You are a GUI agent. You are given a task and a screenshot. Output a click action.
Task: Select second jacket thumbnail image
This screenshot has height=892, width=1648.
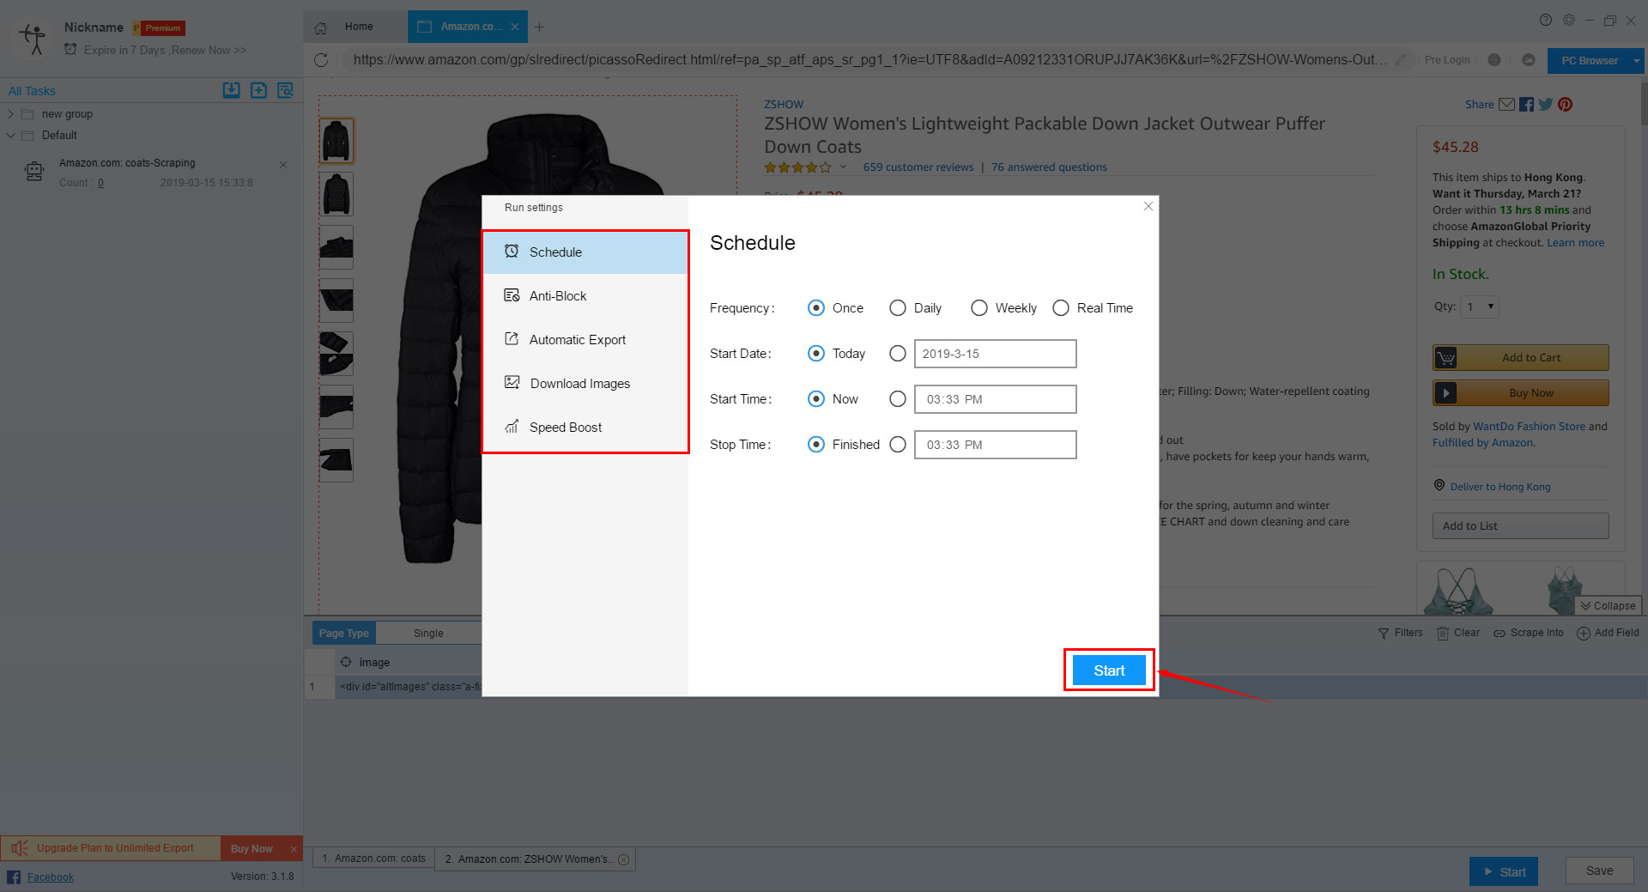click(x=336, y=194)
